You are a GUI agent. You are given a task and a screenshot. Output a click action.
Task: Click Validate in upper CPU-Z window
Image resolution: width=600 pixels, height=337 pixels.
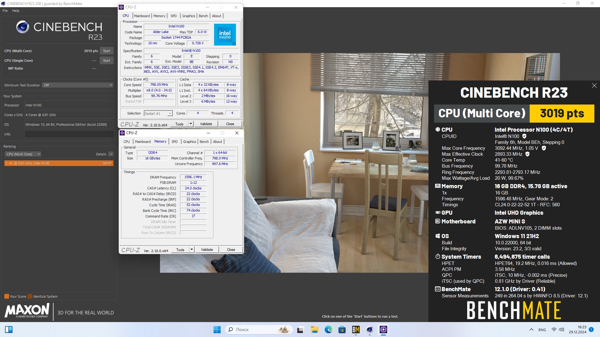(206, 124)
